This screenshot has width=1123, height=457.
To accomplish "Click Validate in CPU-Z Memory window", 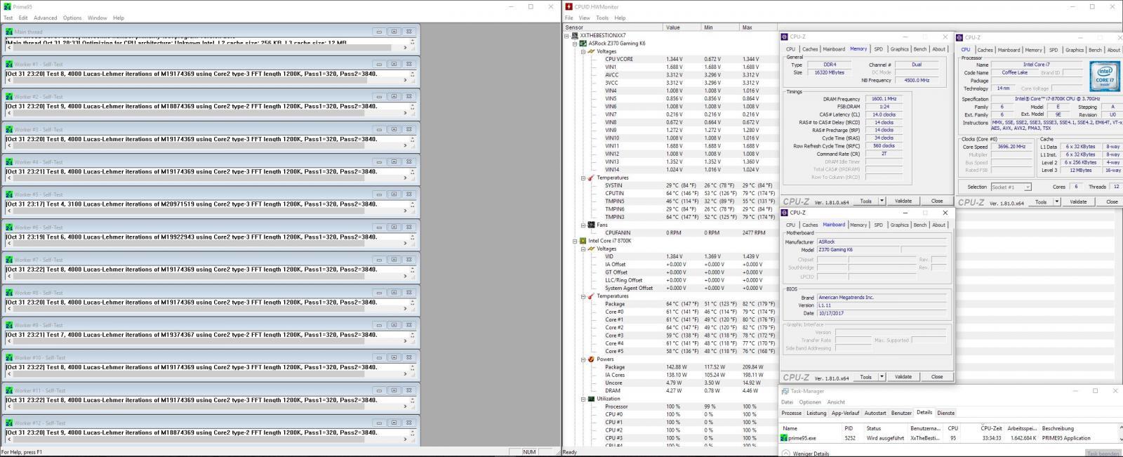I will click(x=903, y=201).
